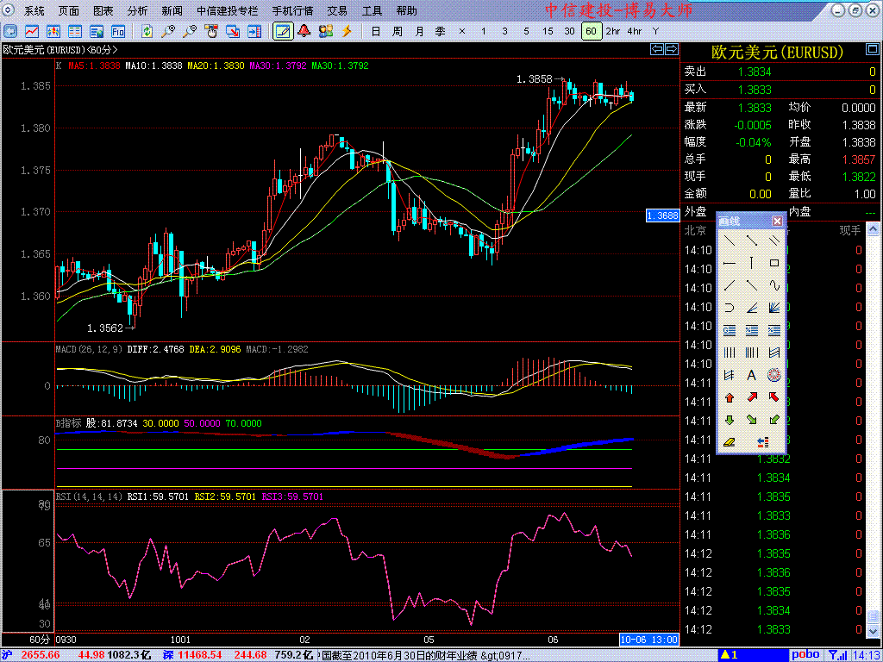
Task: Switch to monthly (月) chart period
Action: tap(419, 31)
